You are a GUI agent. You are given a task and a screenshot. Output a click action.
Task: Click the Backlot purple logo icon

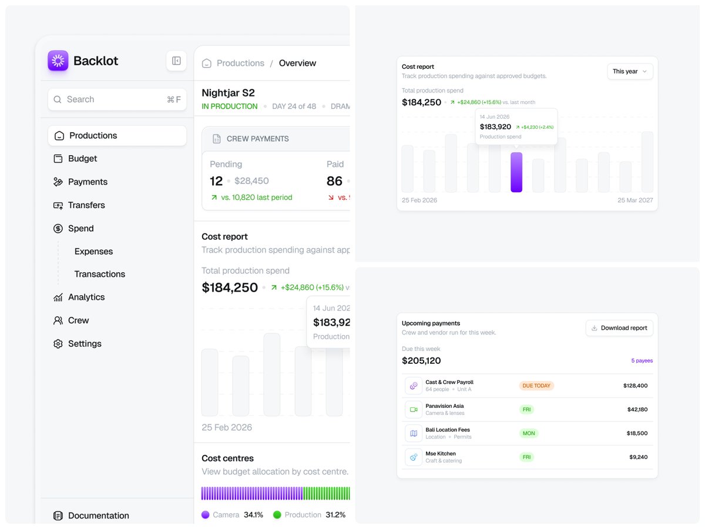(58, 61)
